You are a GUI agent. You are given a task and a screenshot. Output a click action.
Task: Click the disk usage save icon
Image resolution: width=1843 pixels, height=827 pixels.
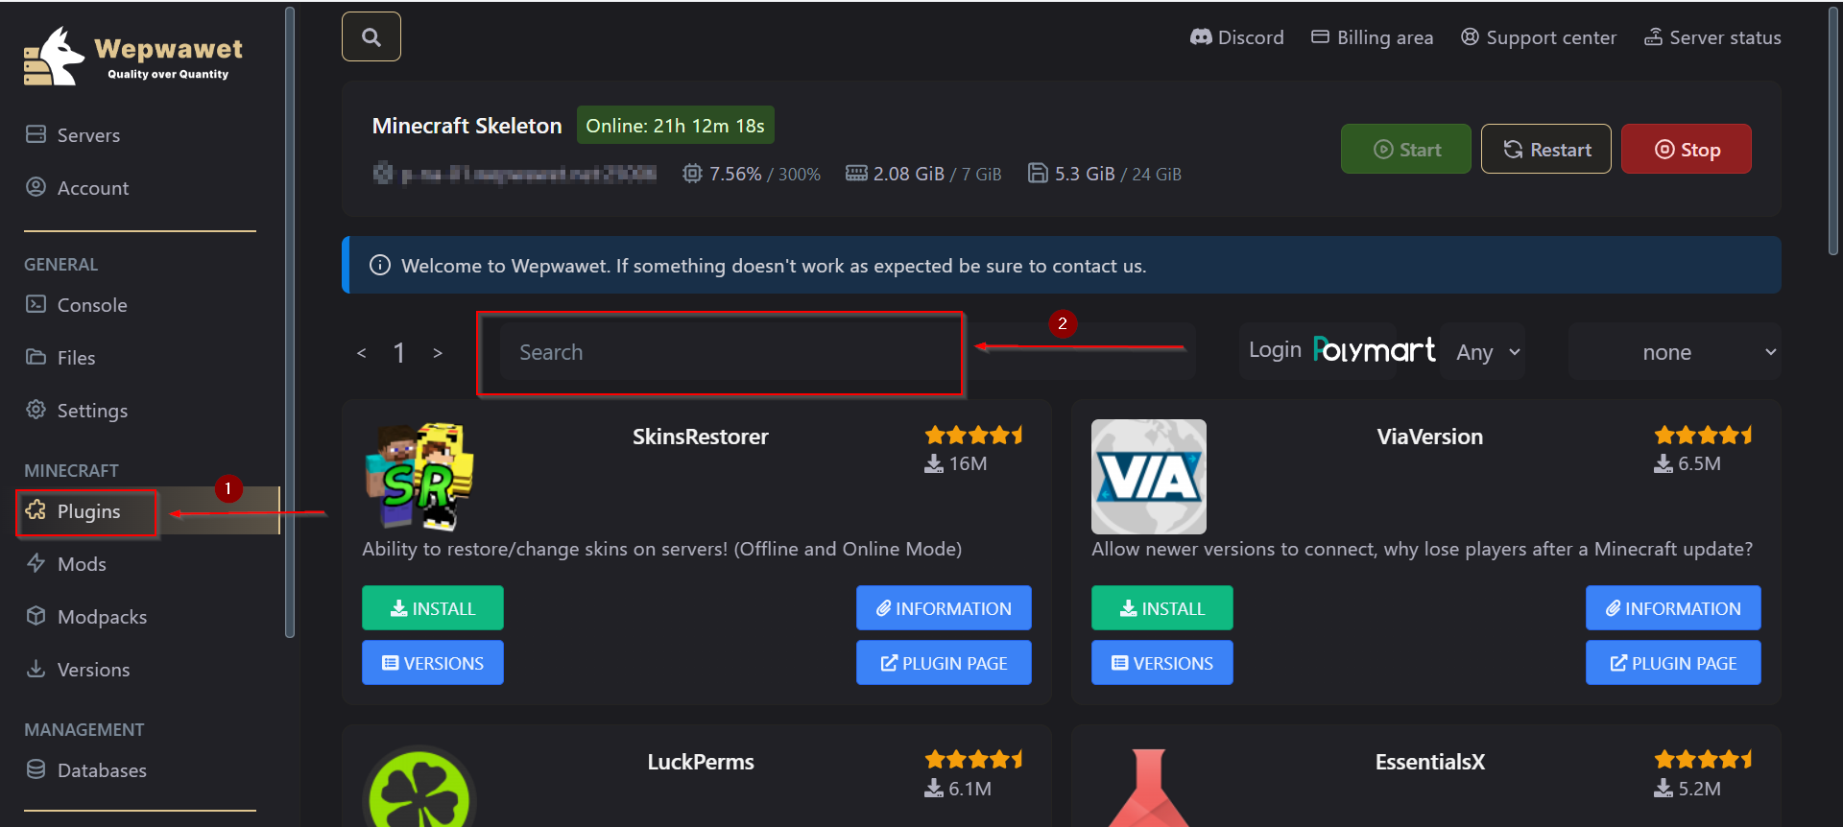1038,174
